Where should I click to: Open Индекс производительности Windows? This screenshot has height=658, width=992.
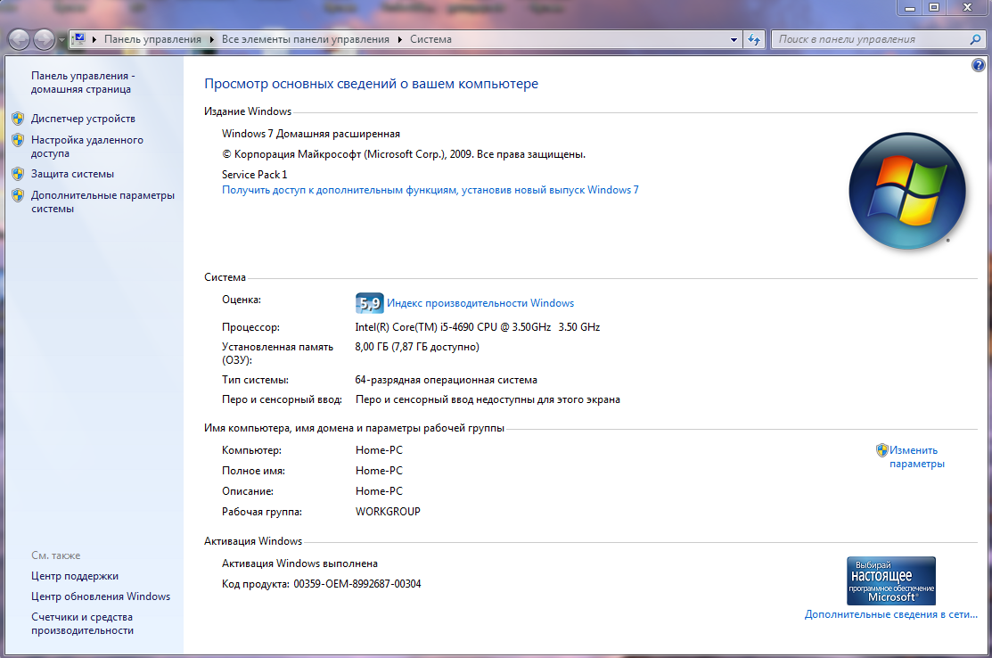click(x=480, y=303)
